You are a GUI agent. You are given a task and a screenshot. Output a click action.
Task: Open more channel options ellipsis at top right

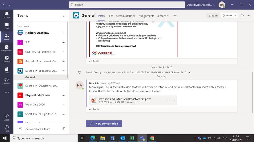click(x=249, y=15)
